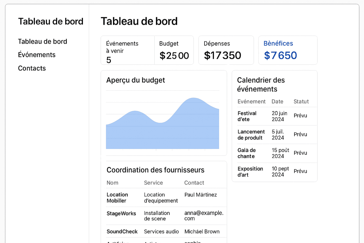Click the date 10 pept 2024
The height and width of the screenshot is (243, 364).
click(280, 171)
